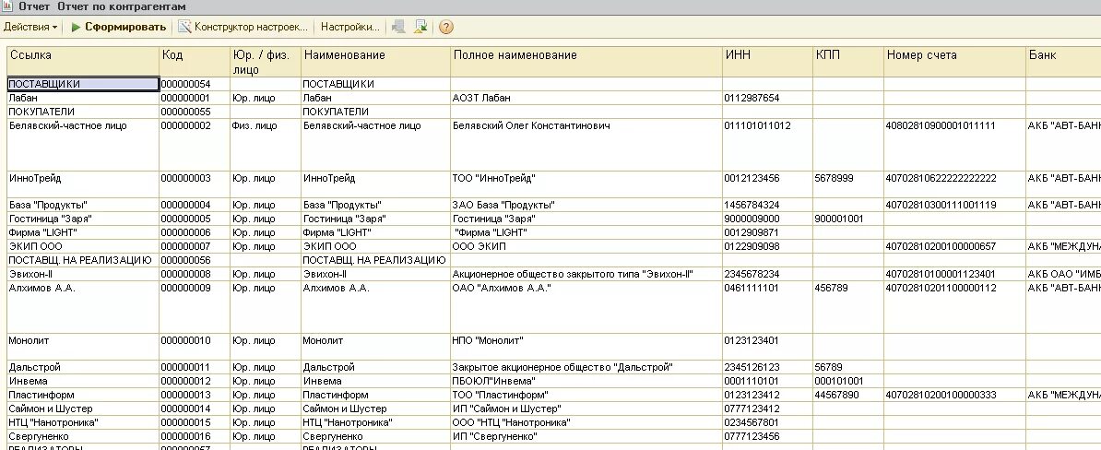Click the Номер счета column header
Image resolution: width=1101 pixels, height=450 pixels.
tap(954, 62)
